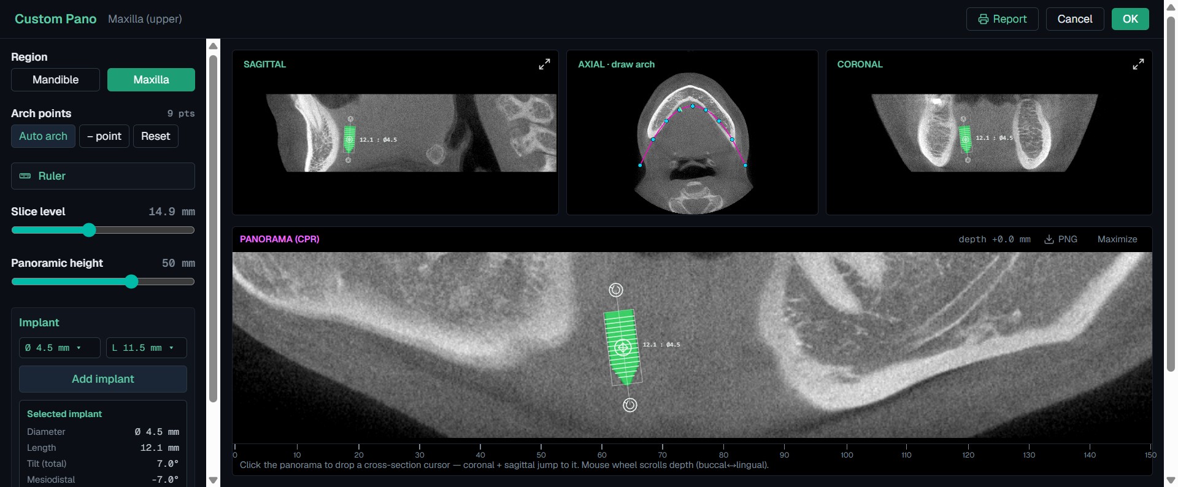Click the implant center target in panorama

623,348
